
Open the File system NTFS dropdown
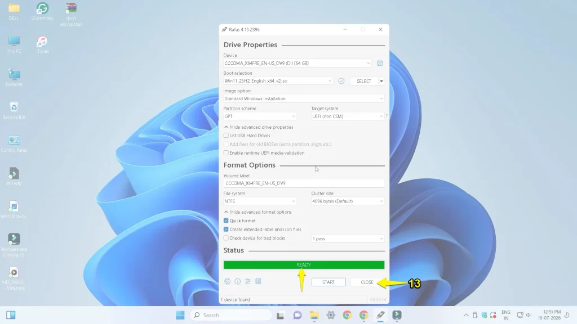coord(260,201)
